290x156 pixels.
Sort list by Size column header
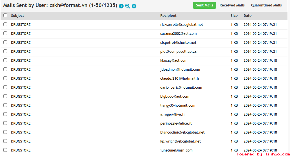pos(234,16)
